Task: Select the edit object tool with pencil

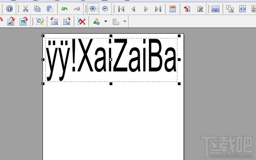Action: pos(40,21)
